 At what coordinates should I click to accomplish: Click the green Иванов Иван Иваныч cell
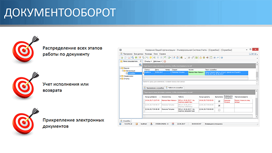[x=196, y=73]
